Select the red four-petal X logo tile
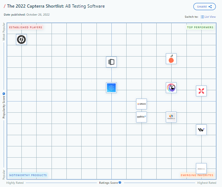 [201, 91]
